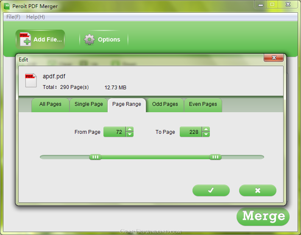Click the Options gear icon

pos(89,39)
